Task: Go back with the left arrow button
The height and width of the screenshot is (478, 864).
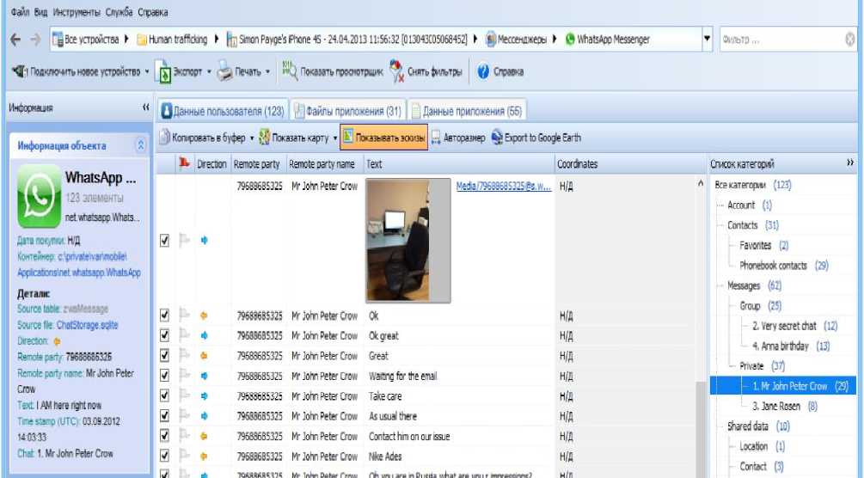Action: [16, 40]
